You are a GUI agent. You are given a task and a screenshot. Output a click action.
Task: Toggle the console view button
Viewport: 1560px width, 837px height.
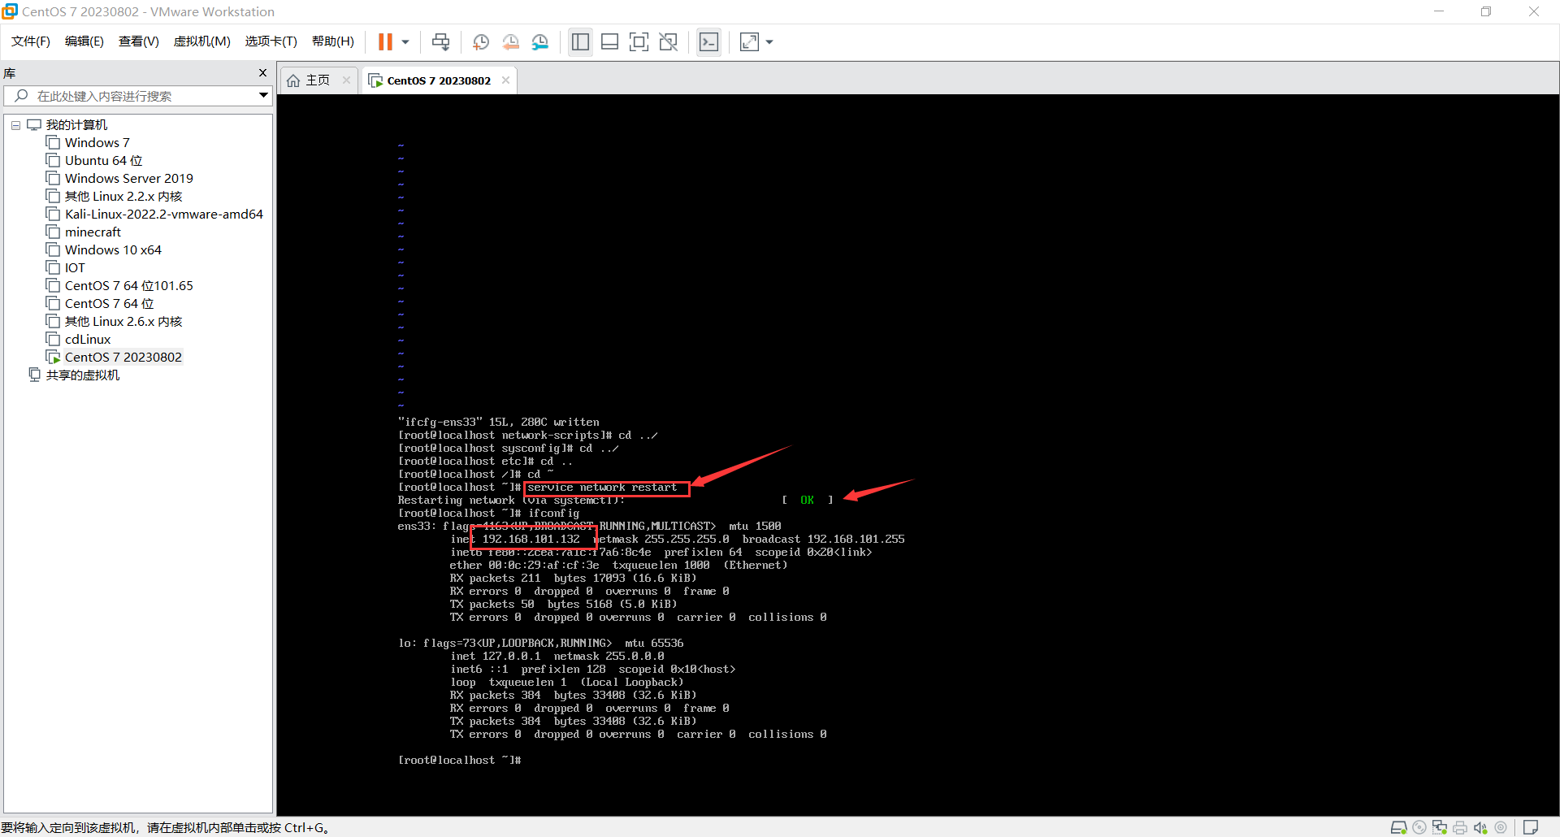pyautogui.click(x=708, y=42)
